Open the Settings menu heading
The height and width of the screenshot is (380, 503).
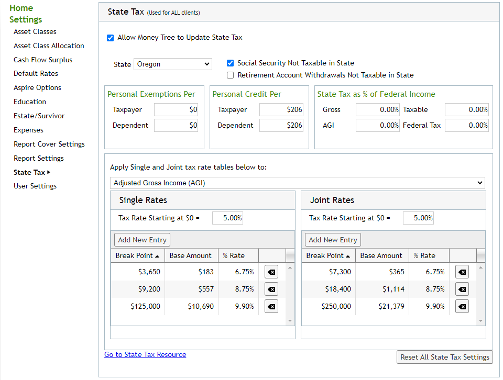pos(26,19)
